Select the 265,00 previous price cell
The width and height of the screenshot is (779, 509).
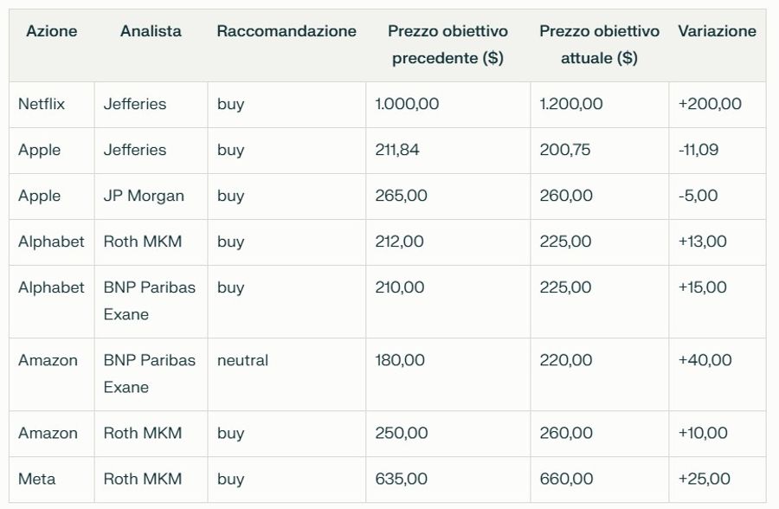coord(401,196)
